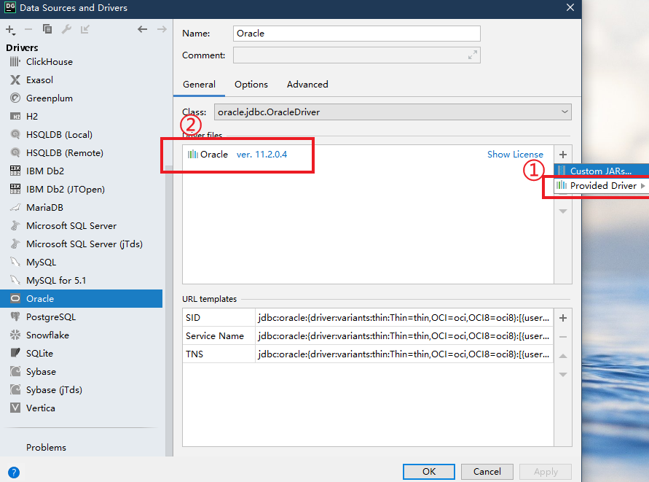Select HSQLDB (Remote) driver

click(81, 153)
